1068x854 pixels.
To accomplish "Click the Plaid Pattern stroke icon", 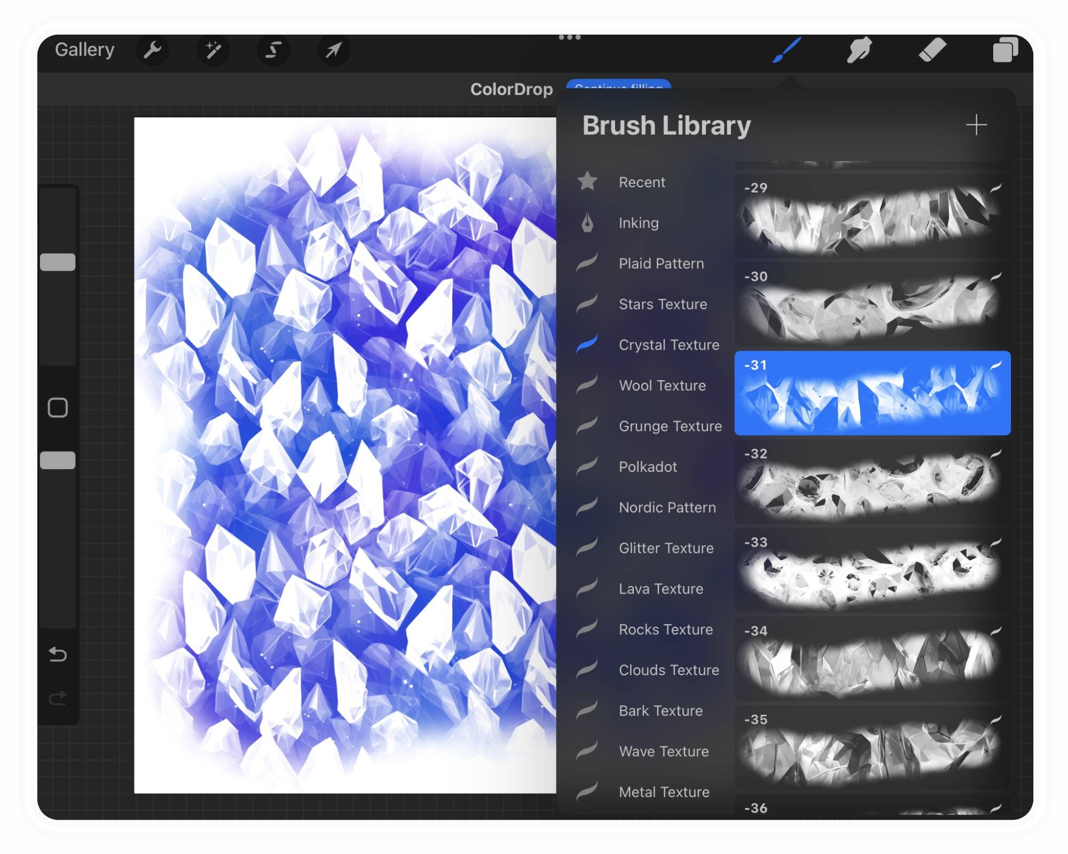I will [x=587, y=263].
